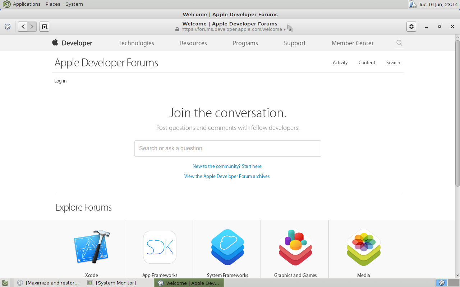Click the 'Search or ask a question' field

pyautogui.click(x=228, y=149)
